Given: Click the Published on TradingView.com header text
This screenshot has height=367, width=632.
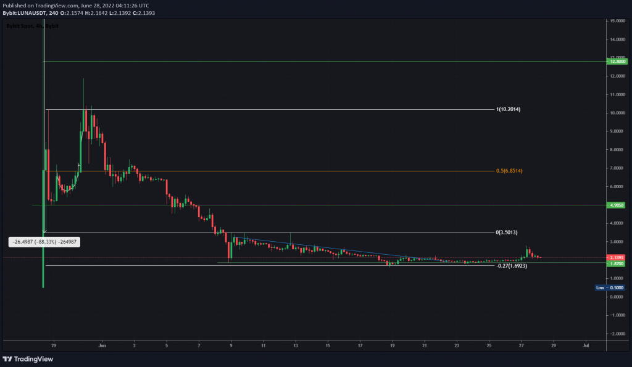Looking at the screenshot, I should (x=76, y=6).
